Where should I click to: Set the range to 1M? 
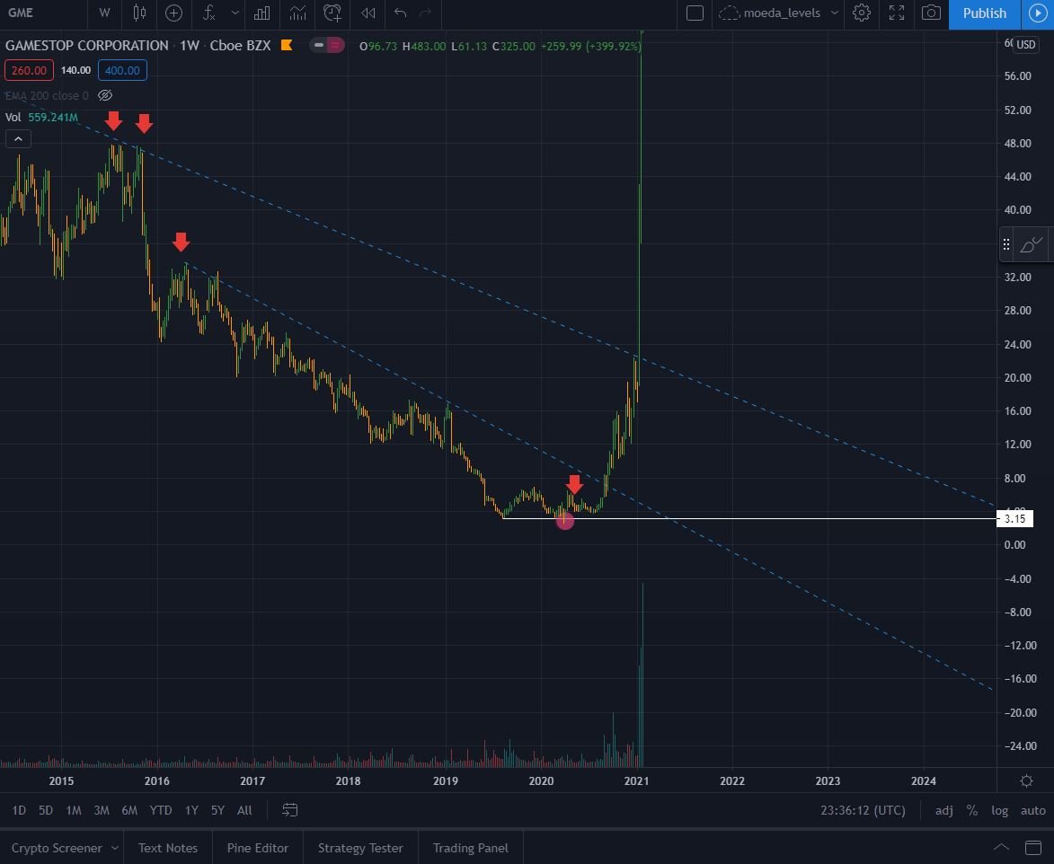[x=74, y=810]
